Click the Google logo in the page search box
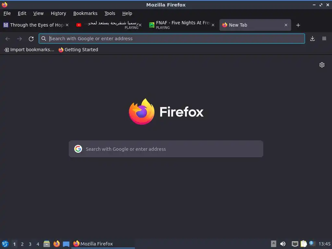The height and width of the screenshot is (249, 332). (78, 149)
